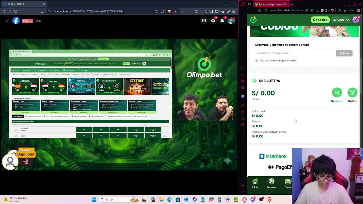Open the Facebook logo home link
This screenshot has width=363, height=204.
16,21
